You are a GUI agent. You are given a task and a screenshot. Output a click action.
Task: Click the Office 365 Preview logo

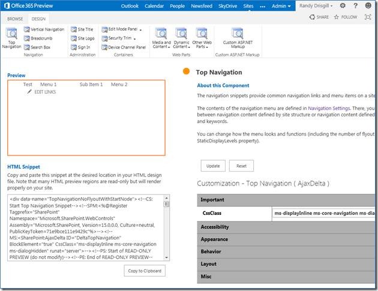point(28,5)
